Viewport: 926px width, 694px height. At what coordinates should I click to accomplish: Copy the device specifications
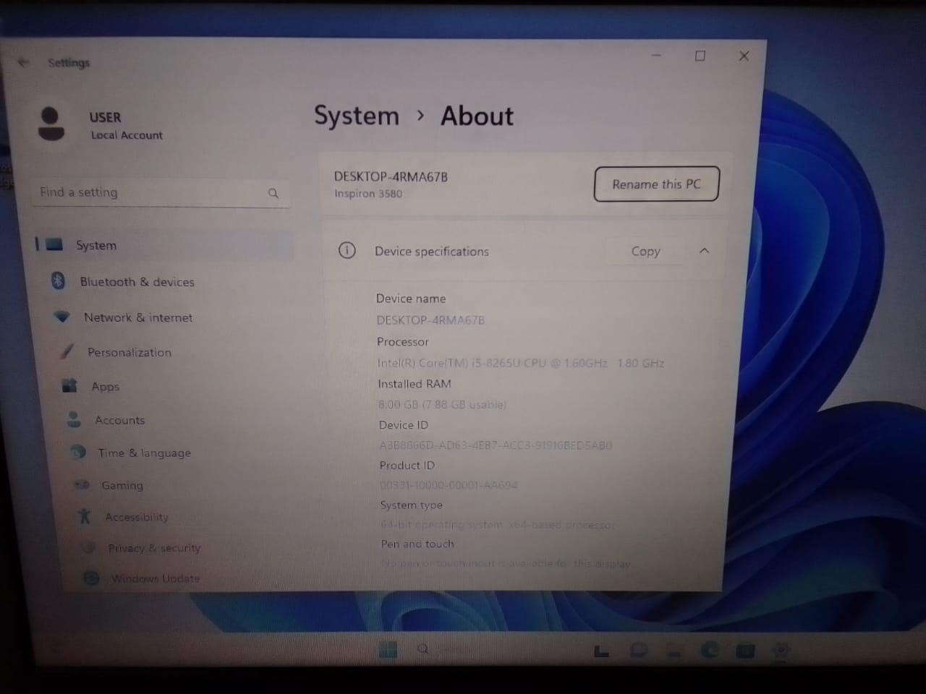[x=645, y=251]
